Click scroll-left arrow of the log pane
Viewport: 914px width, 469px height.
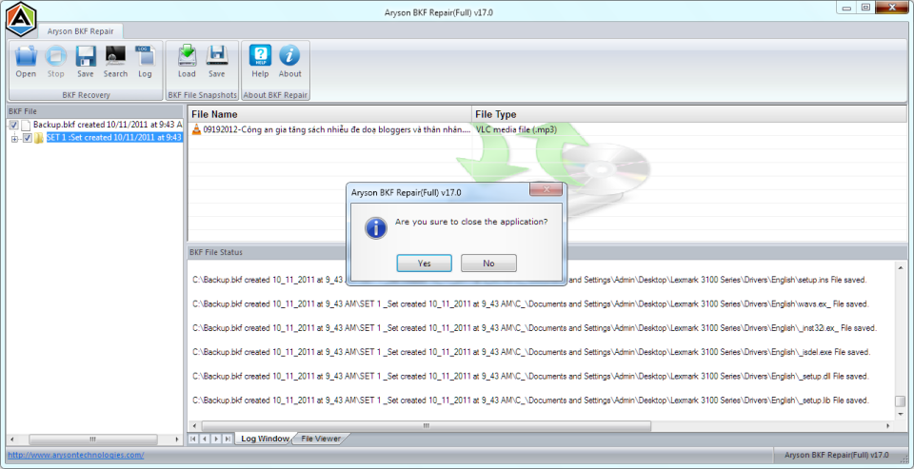pos(194,426)
